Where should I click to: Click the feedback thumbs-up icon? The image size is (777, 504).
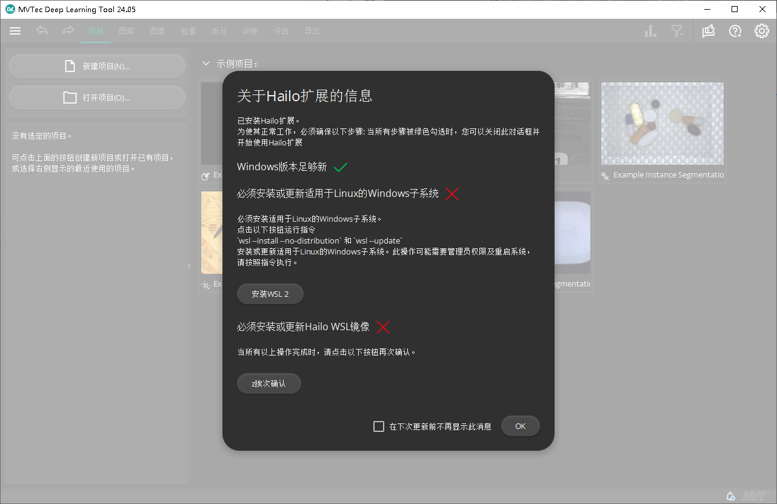[x=708, y=31]
